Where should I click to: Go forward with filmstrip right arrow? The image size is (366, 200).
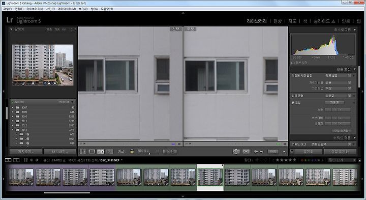click(37, 160)
